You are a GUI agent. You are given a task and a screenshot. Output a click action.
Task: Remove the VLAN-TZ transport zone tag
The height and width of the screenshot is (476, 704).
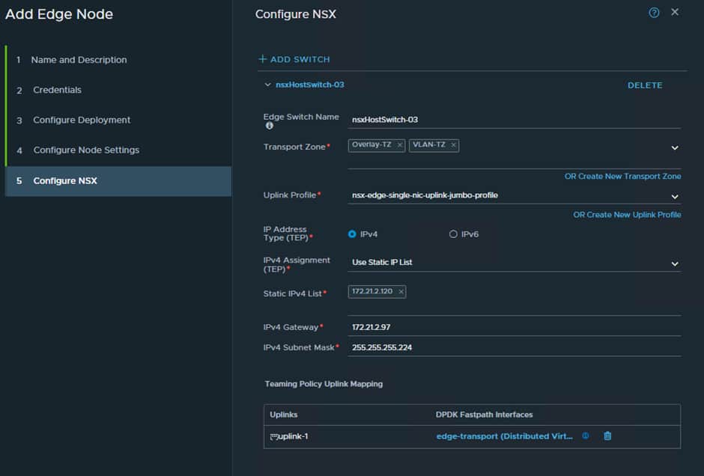point(453,145)
